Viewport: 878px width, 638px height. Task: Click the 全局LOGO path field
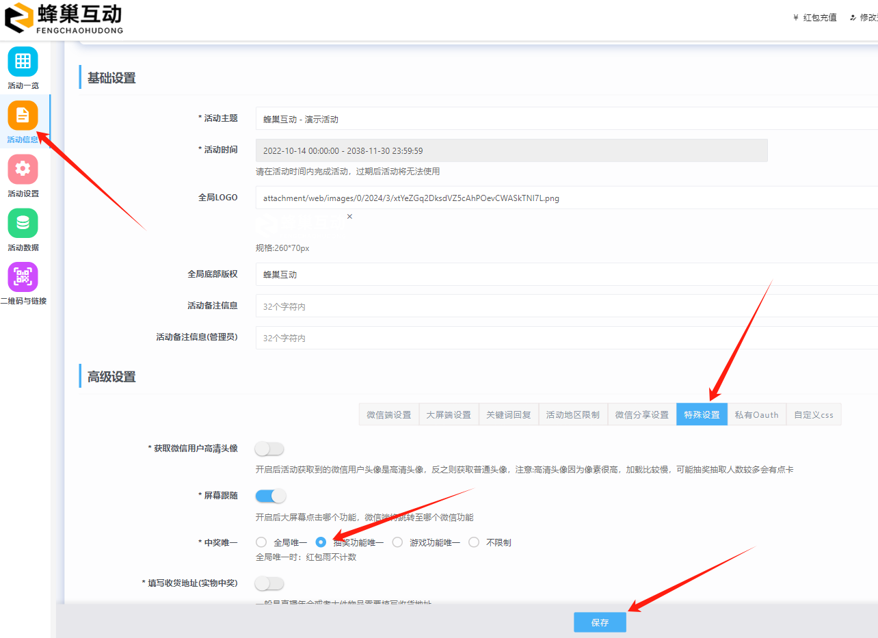[567, 198]
